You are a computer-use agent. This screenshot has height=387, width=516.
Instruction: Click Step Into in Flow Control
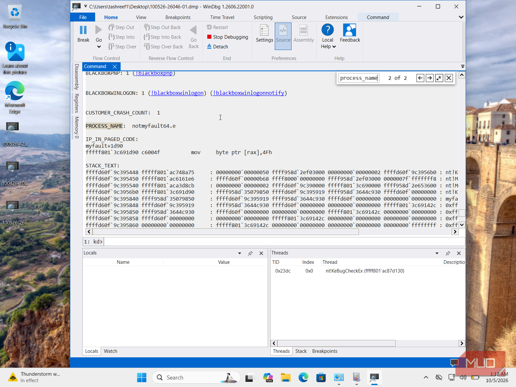(122, 37)
